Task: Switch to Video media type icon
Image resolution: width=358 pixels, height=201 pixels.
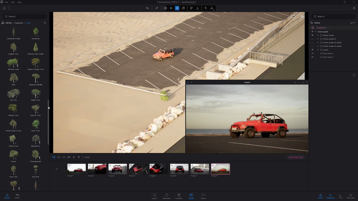Action: (59, 157)
